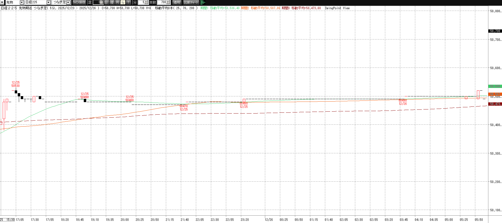The height and width of the screenshot is (223, 502).
Task: Expand the 日経225 instrument dropdown
Action: [49, 2]
